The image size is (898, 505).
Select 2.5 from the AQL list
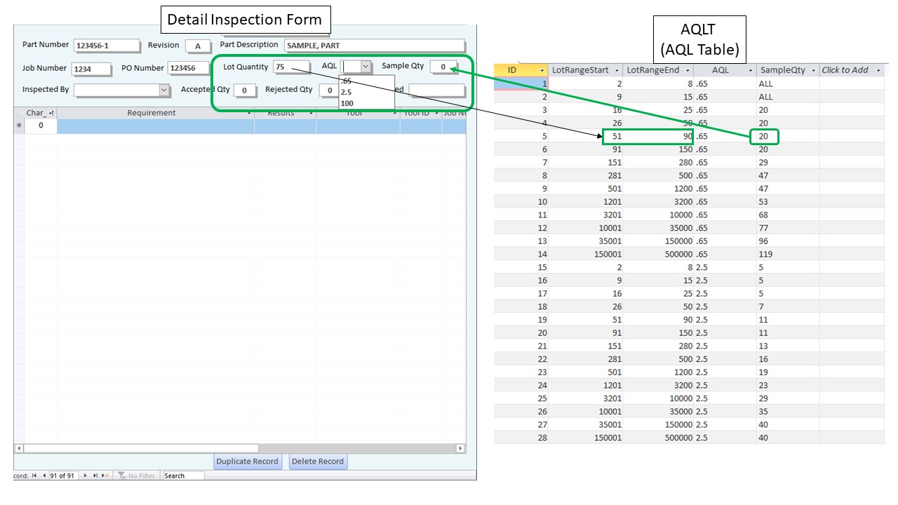(347, 92)
